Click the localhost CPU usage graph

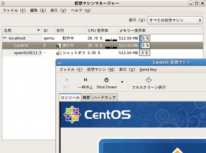click(111, 39)
